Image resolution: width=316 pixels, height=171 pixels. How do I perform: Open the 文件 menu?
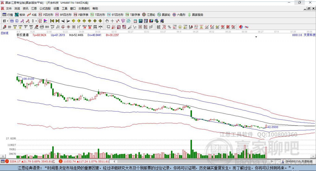[9, 8]
